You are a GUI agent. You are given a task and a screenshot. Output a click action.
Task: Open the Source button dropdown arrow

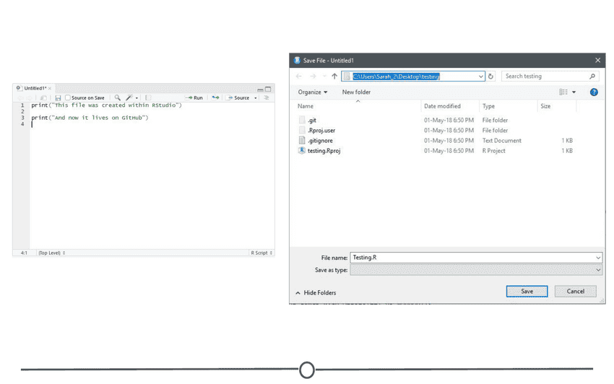click(x=256, y=98)
